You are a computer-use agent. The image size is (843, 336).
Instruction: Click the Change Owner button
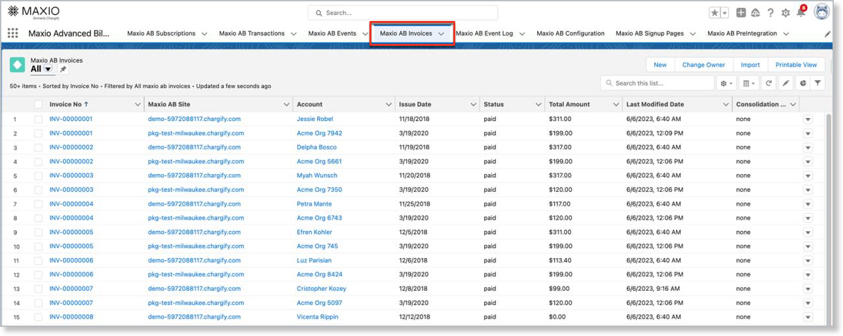pos(703,65)
